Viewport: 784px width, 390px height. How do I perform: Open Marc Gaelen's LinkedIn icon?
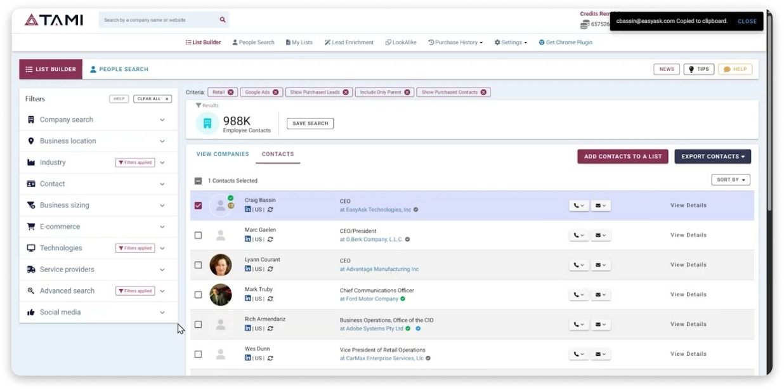pyautogui.click(x=248, y=239)
